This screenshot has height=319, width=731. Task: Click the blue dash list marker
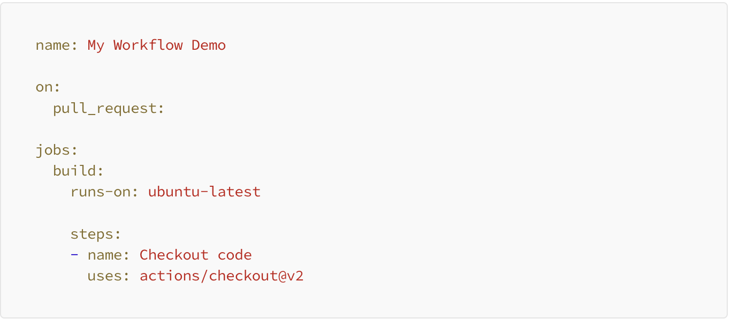(74, 255)
